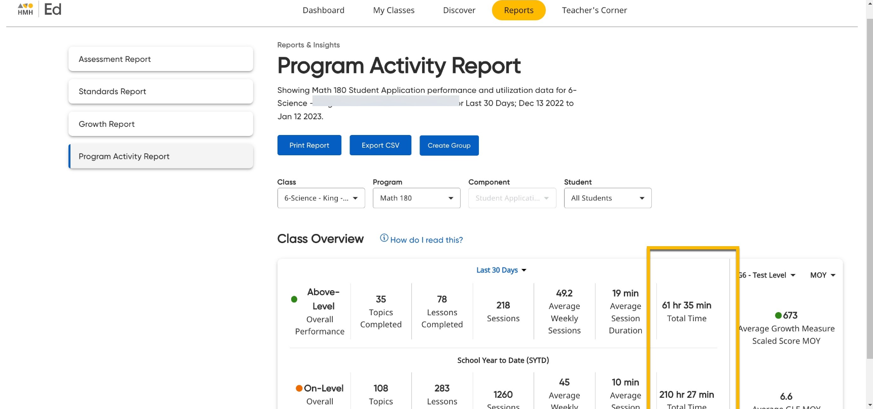Click the Export CSV button
The width and height of the screenshot is (873, 409).
pyautogui.click(x=380, y=145)
